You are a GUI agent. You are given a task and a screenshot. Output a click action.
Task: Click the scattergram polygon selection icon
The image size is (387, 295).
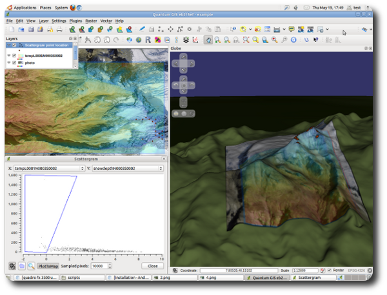(x=22, y=266)
